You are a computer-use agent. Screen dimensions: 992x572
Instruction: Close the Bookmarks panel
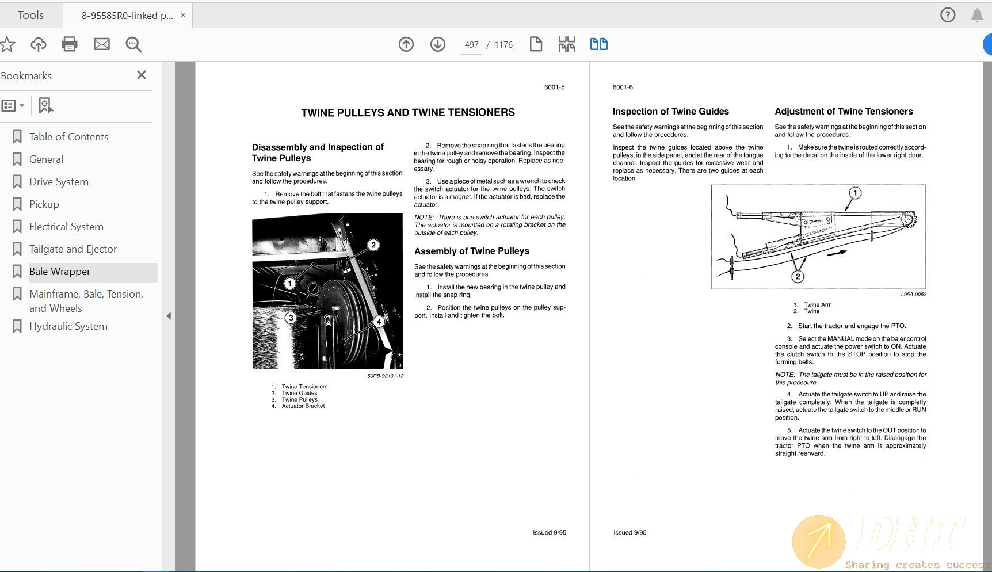click(142, 75)
